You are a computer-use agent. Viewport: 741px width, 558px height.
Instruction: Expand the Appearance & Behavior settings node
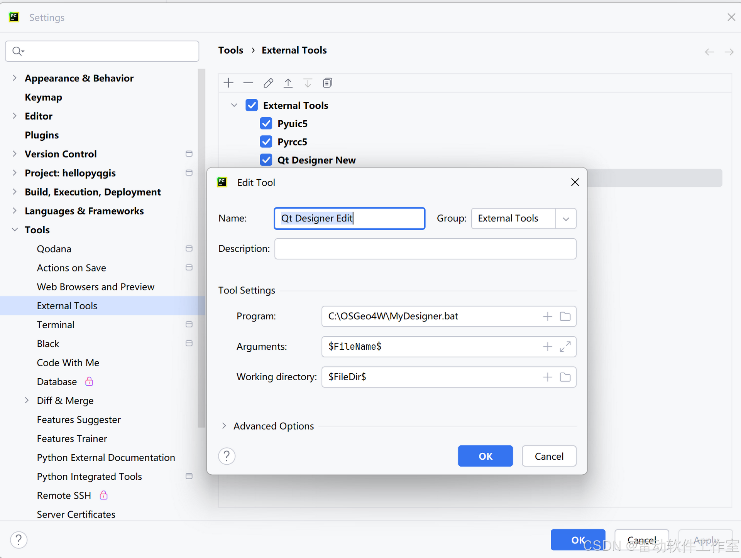coord(15,78)
